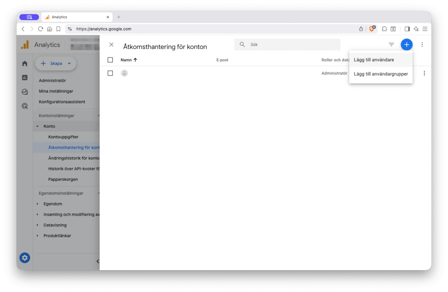
Task: Reload the page
Action: (41, 29)
